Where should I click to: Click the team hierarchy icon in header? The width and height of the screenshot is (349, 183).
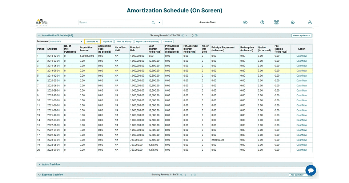tap(276, 22)
